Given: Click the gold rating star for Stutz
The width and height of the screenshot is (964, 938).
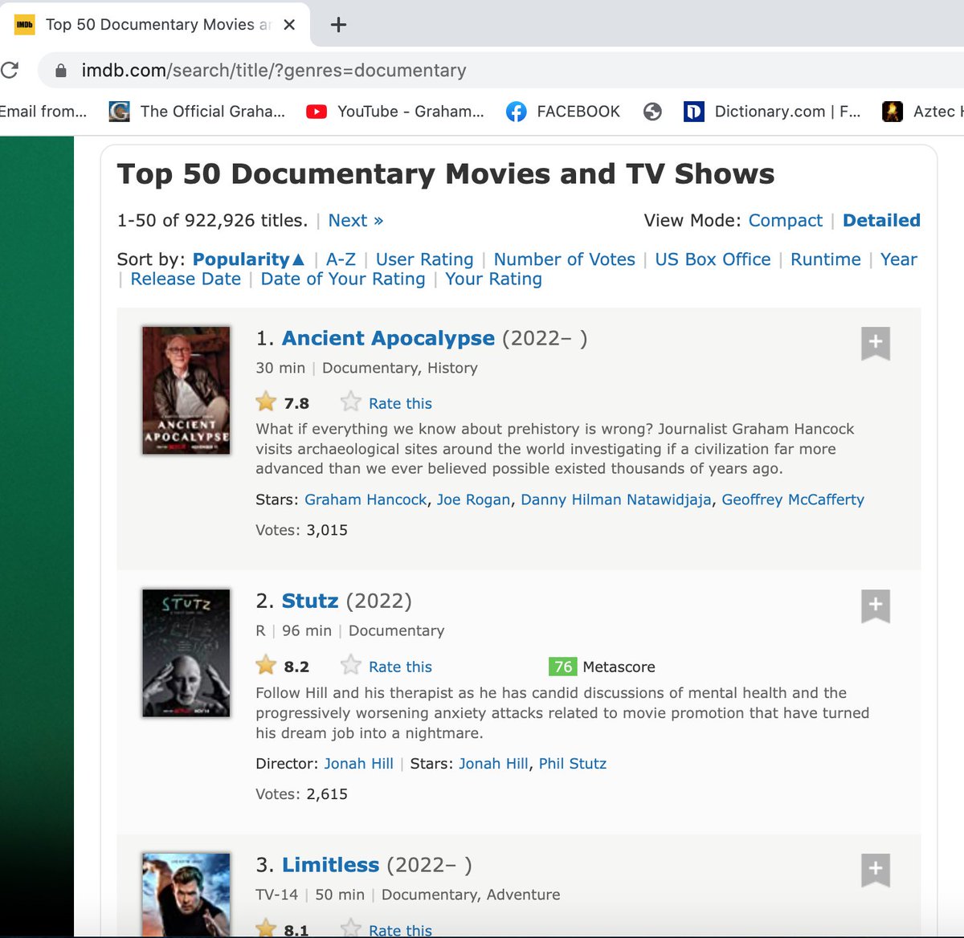Looking at the screenshot, I should 266,665.
